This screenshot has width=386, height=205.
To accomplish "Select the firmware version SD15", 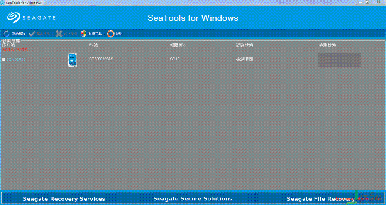I will [175, 59].
